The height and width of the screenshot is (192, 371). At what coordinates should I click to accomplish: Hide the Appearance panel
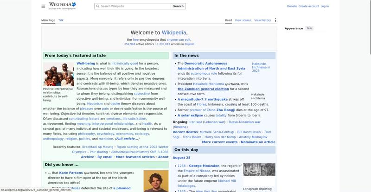tap(309, 28)
